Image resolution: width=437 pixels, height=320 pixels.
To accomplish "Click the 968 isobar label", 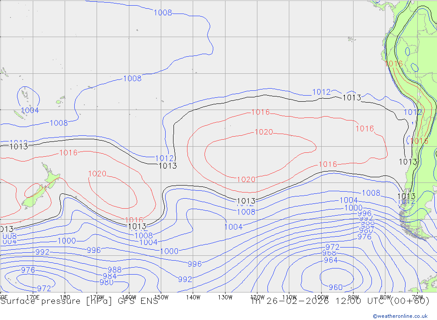I will click(x=329, y=253).
